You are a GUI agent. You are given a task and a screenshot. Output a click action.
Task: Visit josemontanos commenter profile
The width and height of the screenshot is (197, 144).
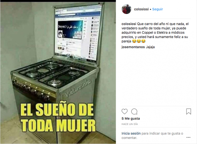pos(133,47)
